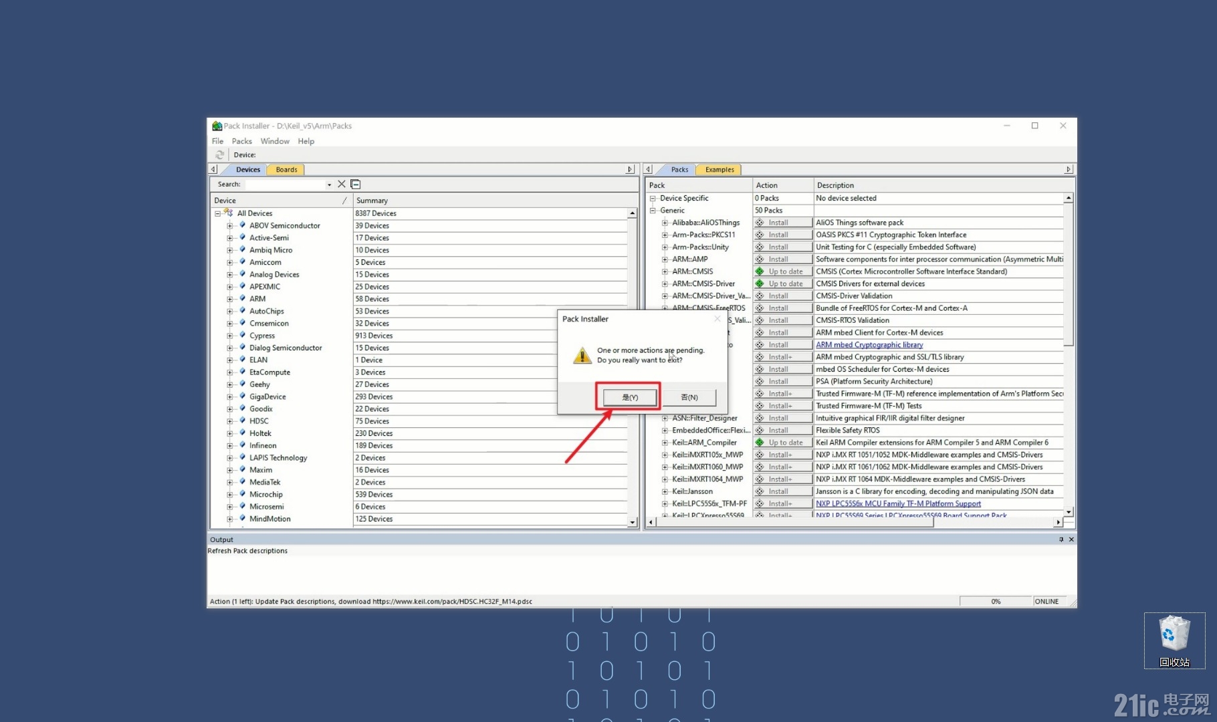1217x722 pixels.
Task: Open the Packs menu
Action: [x=241, y=141]
